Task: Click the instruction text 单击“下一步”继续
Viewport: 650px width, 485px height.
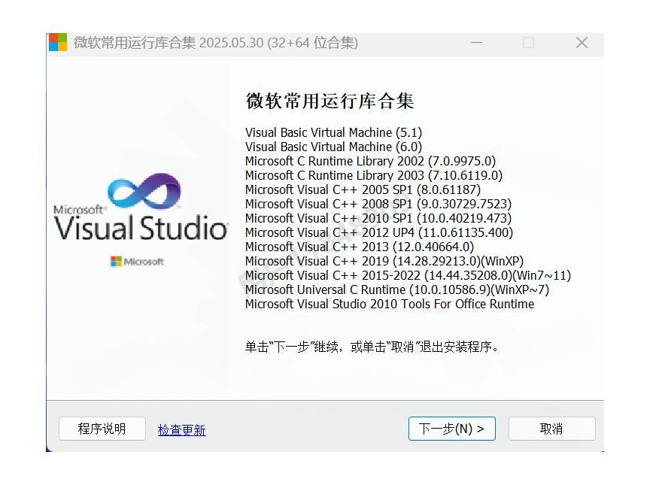Action: click(x=372, y=347)
